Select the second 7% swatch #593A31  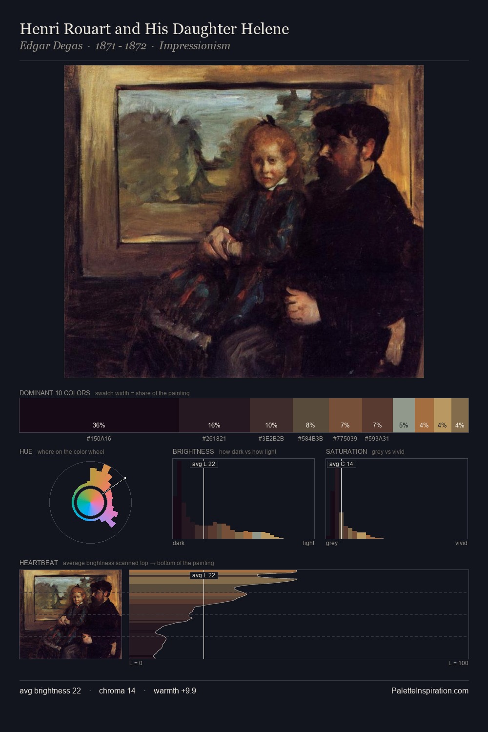coord(377,415)
